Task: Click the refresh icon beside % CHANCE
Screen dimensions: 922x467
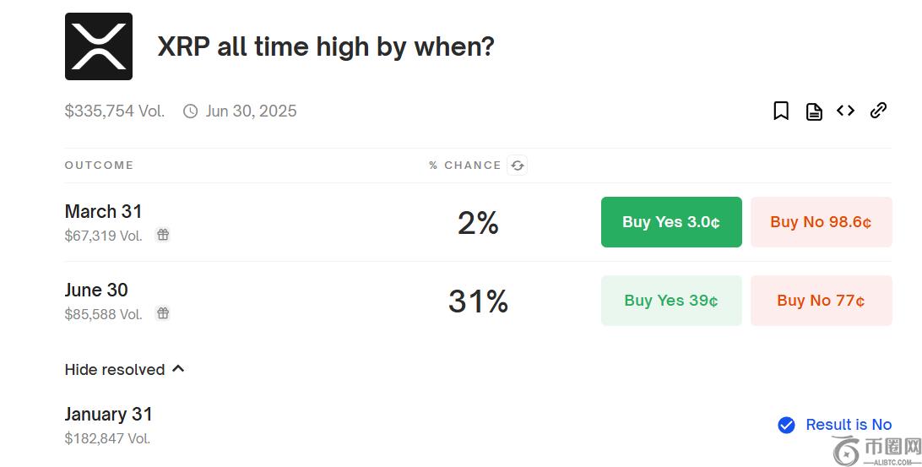Action: click(518, 166)
